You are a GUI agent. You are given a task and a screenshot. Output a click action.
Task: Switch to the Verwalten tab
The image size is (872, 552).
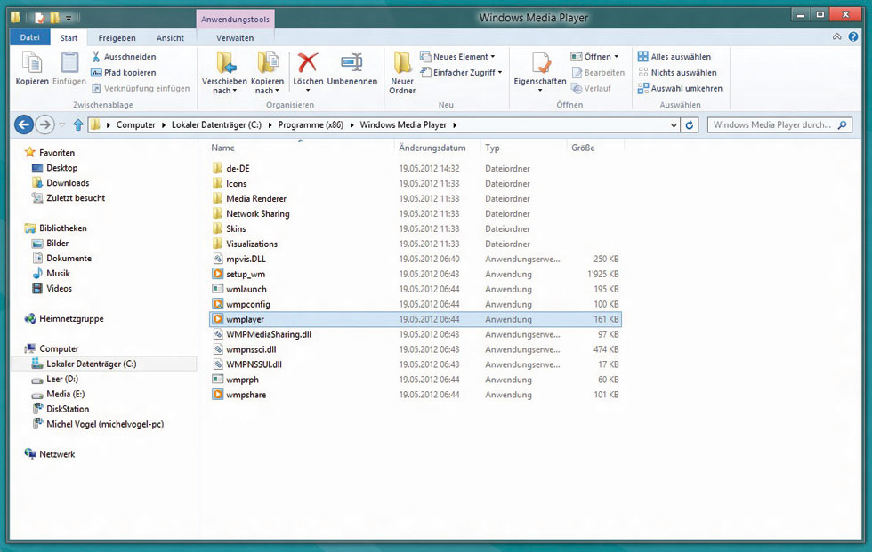[235, 37]
